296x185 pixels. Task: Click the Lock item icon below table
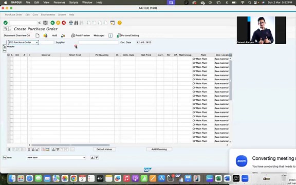(33, 150)
